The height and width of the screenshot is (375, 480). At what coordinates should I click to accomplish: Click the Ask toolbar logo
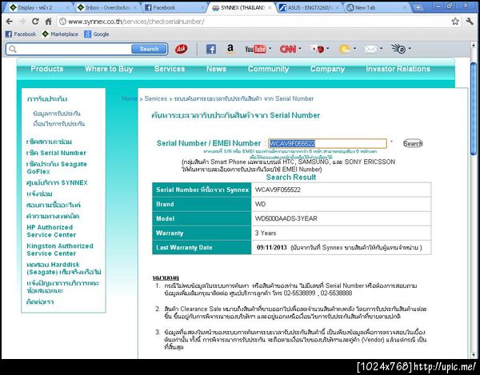(181, 49)
